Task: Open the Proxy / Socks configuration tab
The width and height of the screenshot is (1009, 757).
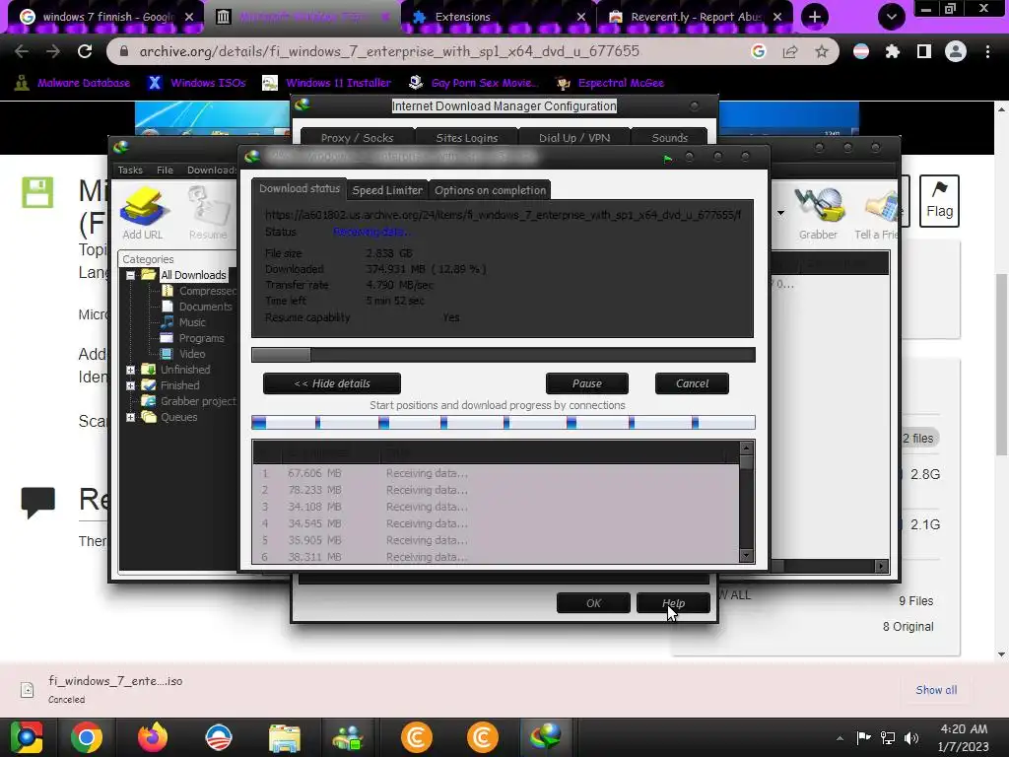Action: click(x=357, y=138)
